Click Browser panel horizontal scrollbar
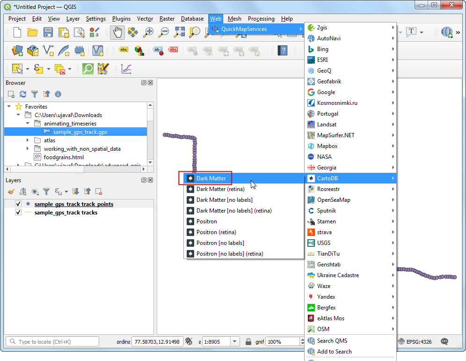This screenshot has width=466, height=361. [76, 169]
